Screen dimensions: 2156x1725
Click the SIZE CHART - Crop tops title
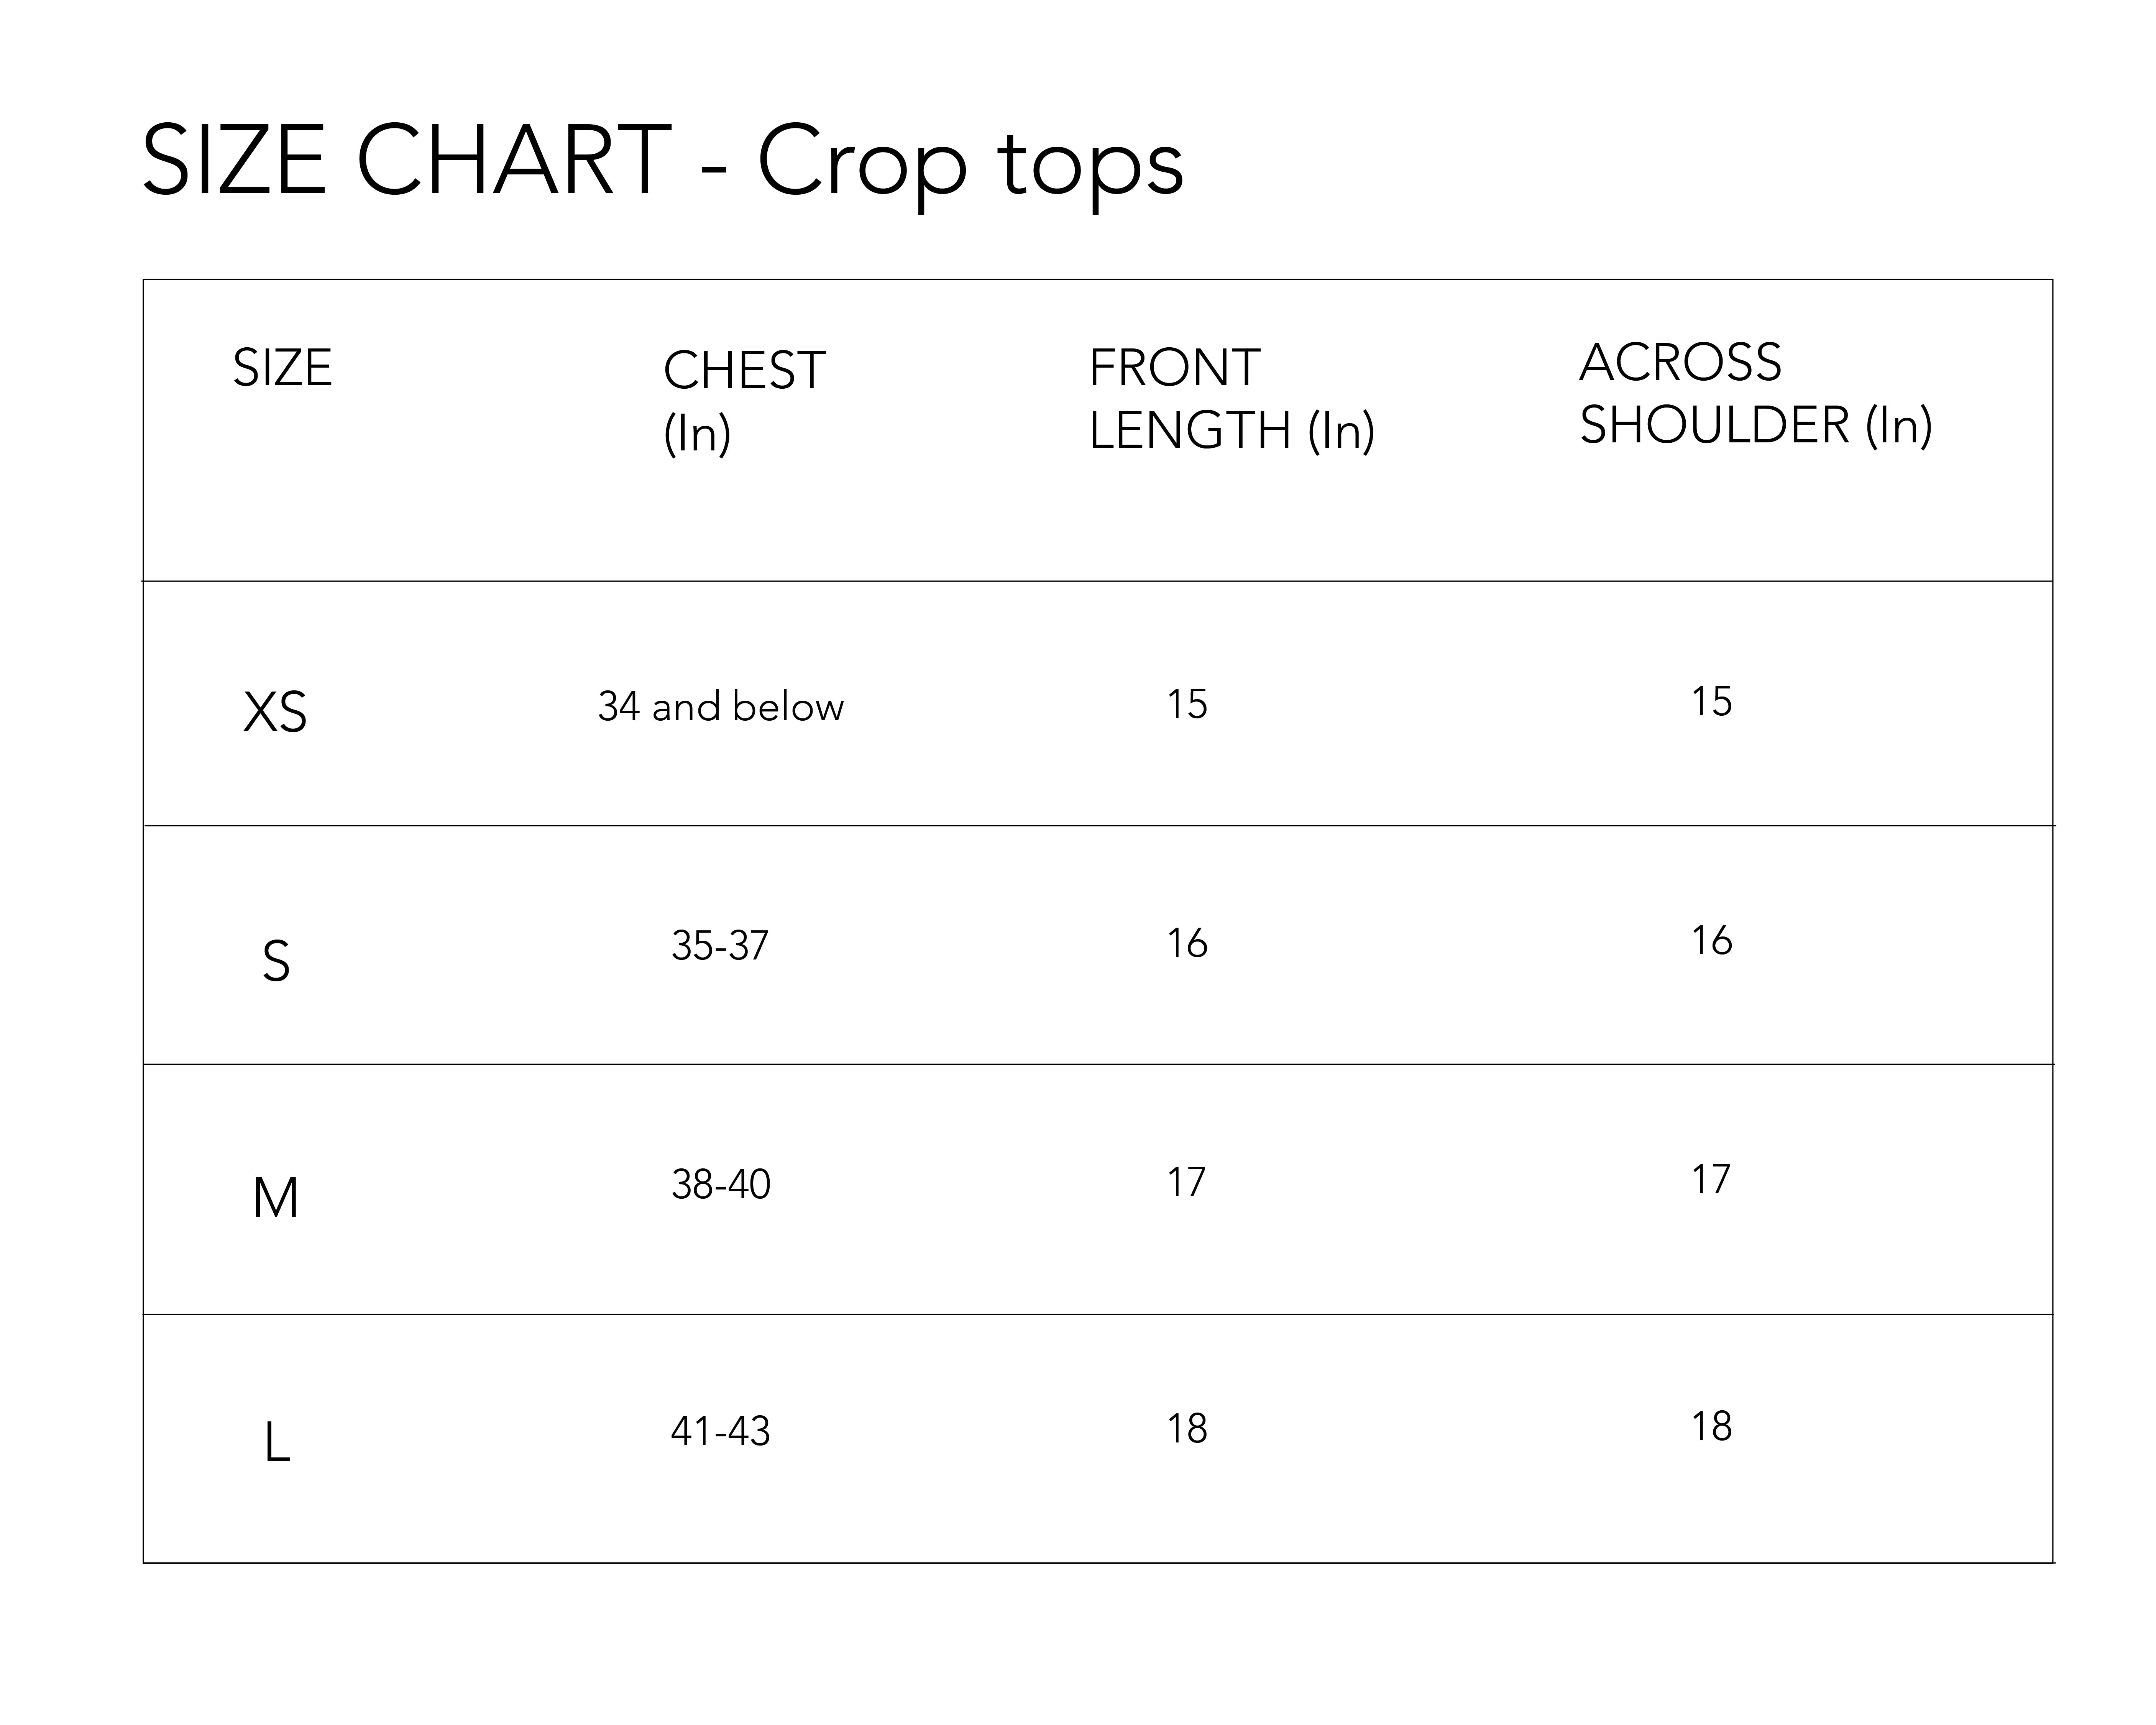(x=662, y=162)
